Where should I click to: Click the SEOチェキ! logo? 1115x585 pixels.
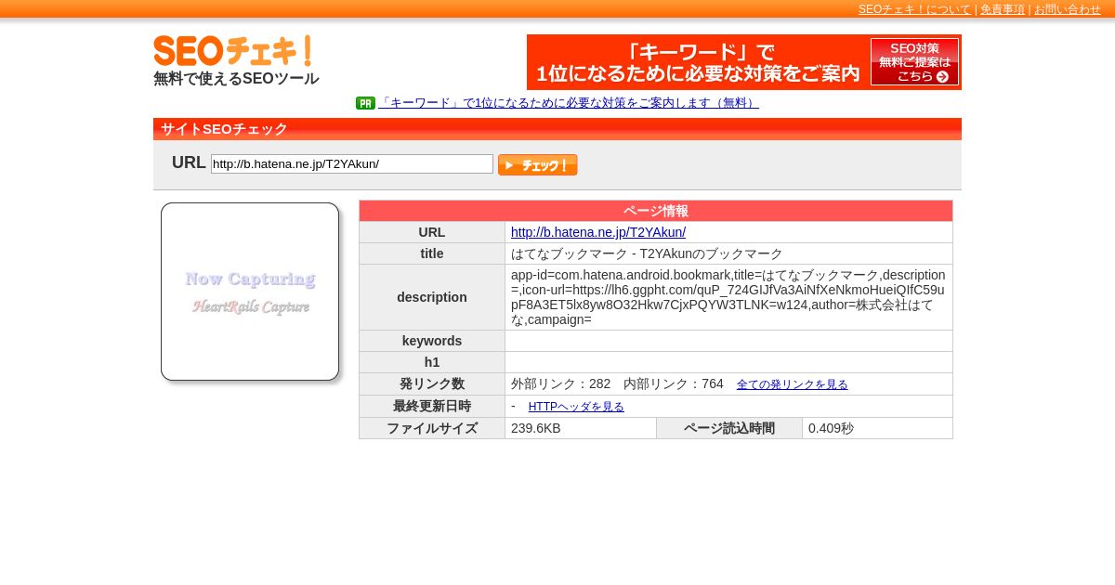(232, 50)
